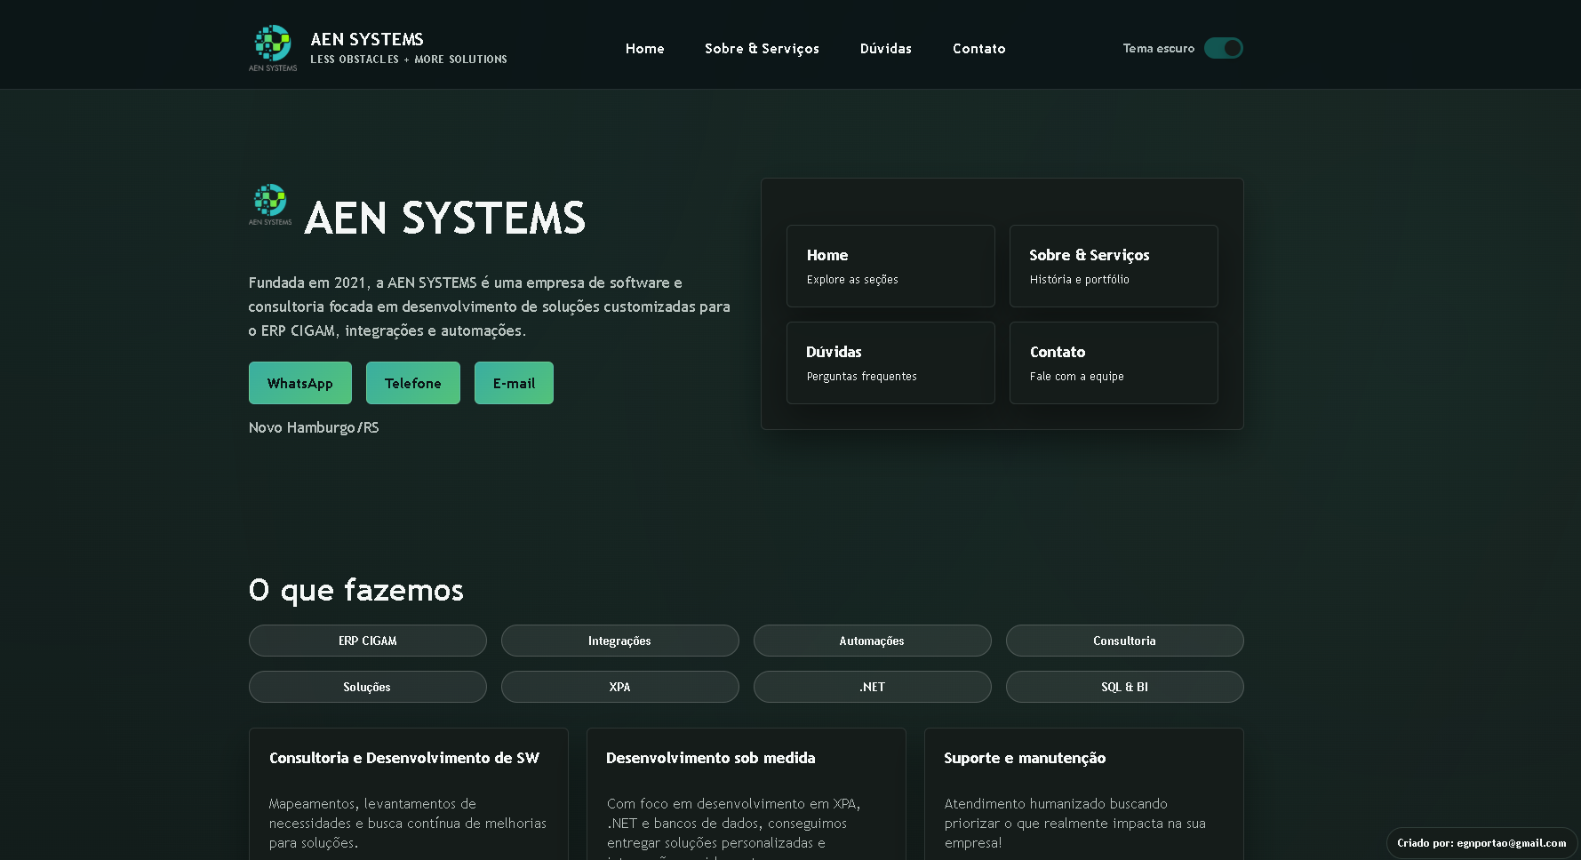Toggle the 'Tema escuro' dark theme switch

point(1224,48)
